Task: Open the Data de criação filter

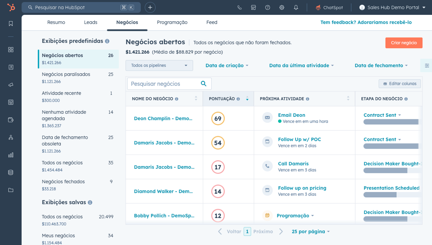Action: coord(227,66)
